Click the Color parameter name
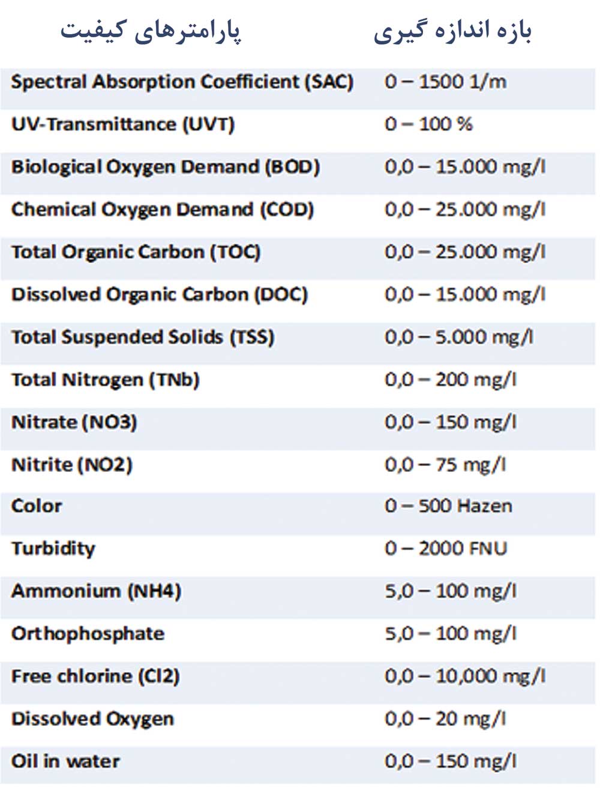The image size is (600, 796). point(36,506)
